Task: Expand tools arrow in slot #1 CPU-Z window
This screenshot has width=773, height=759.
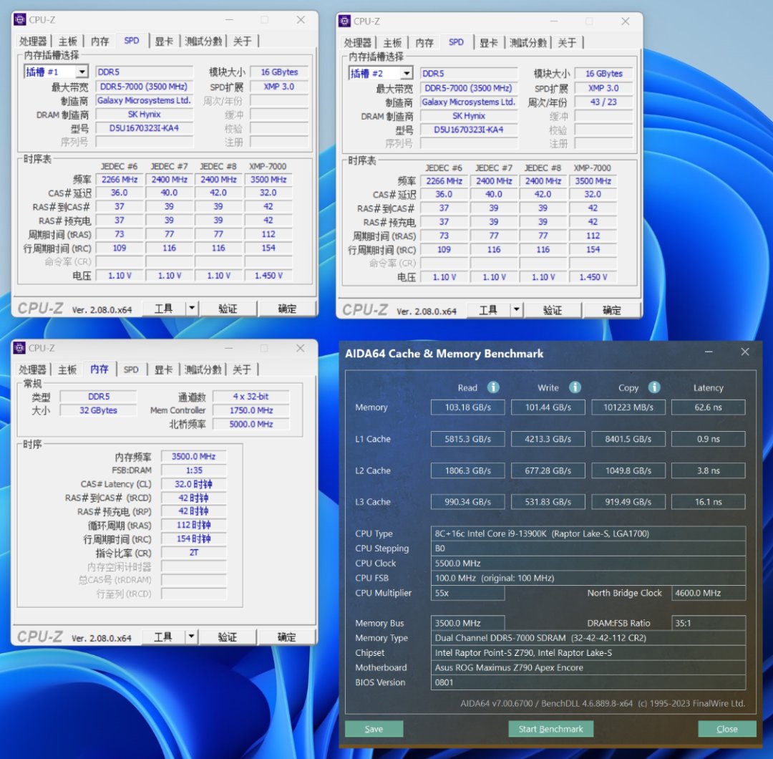Action: [192, 309]
